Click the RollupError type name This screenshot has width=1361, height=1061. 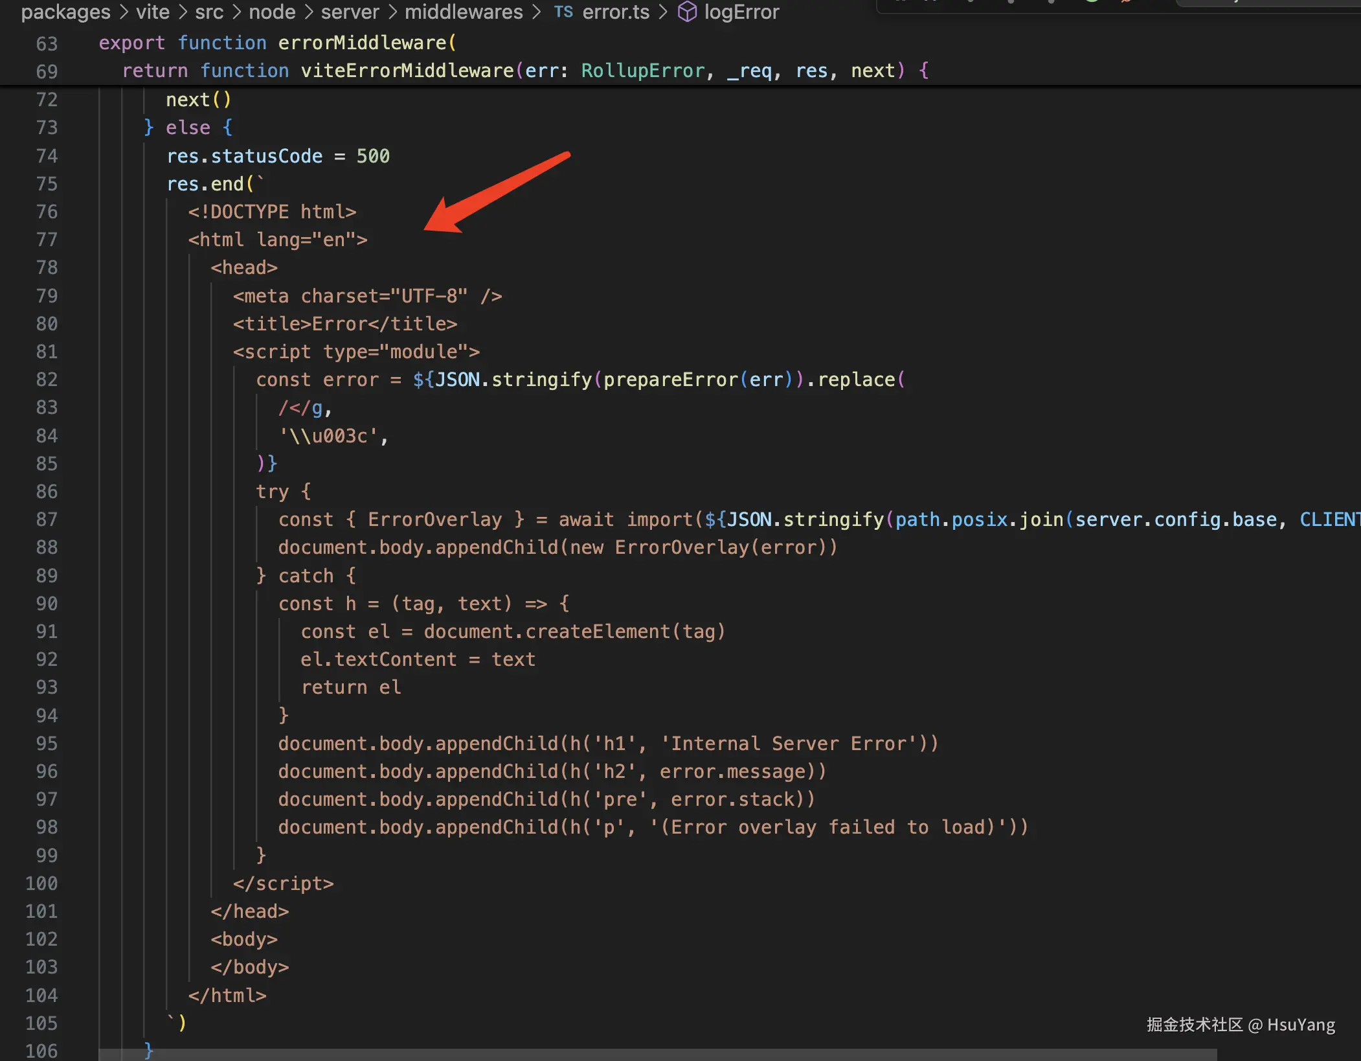pyautogui.click(x=642, y=71)
